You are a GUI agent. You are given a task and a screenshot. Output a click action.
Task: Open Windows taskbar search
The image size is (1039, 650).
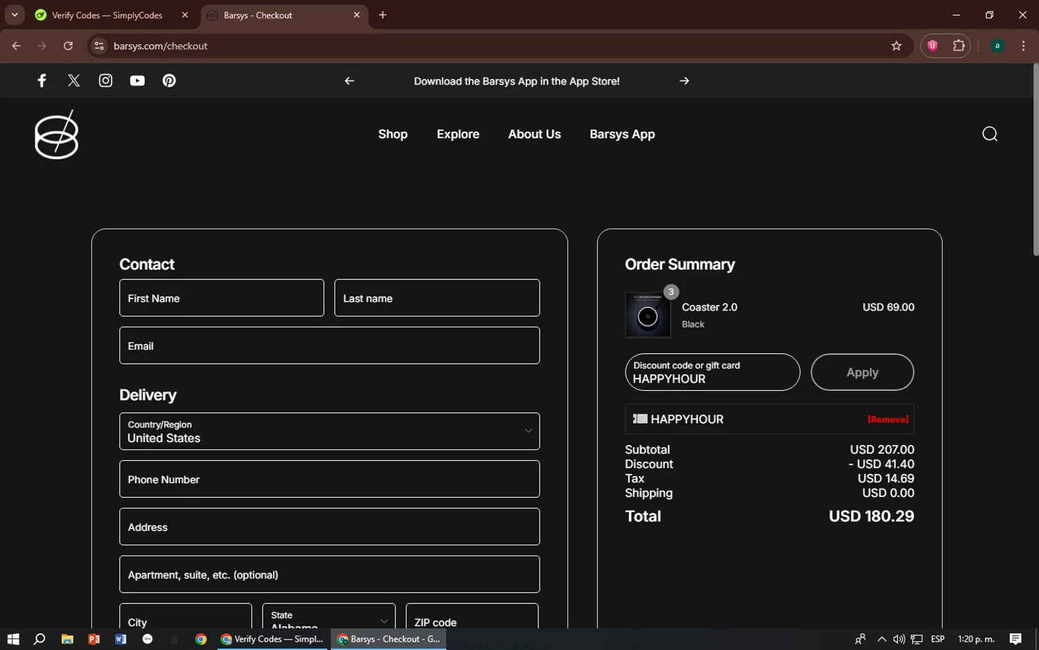39,639
